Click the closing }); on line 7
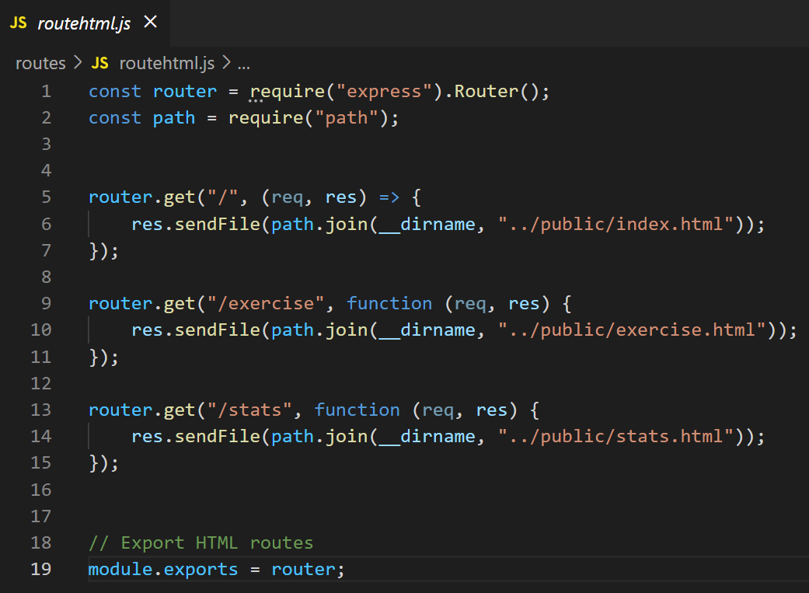The width and height of the screenshot is (809, 593). point(103,251)
